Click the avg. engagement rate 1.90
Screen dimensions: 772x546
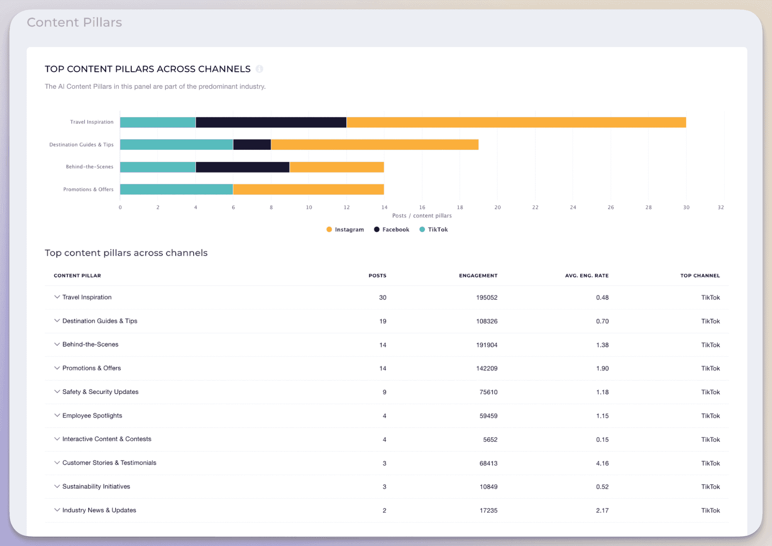click(x=602, y=369)
